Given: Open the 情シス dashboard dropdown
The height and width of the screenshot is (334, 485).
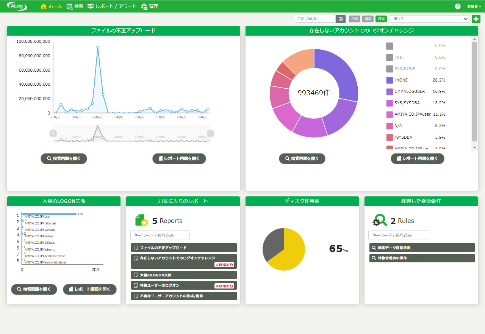Looking at the screenshot, I should click(x=430, y=19).
